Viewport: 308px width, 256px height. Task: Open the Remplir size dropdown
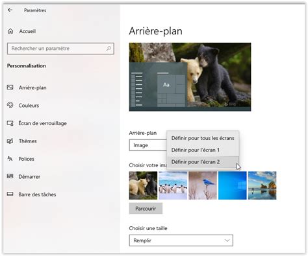(181, 240)
